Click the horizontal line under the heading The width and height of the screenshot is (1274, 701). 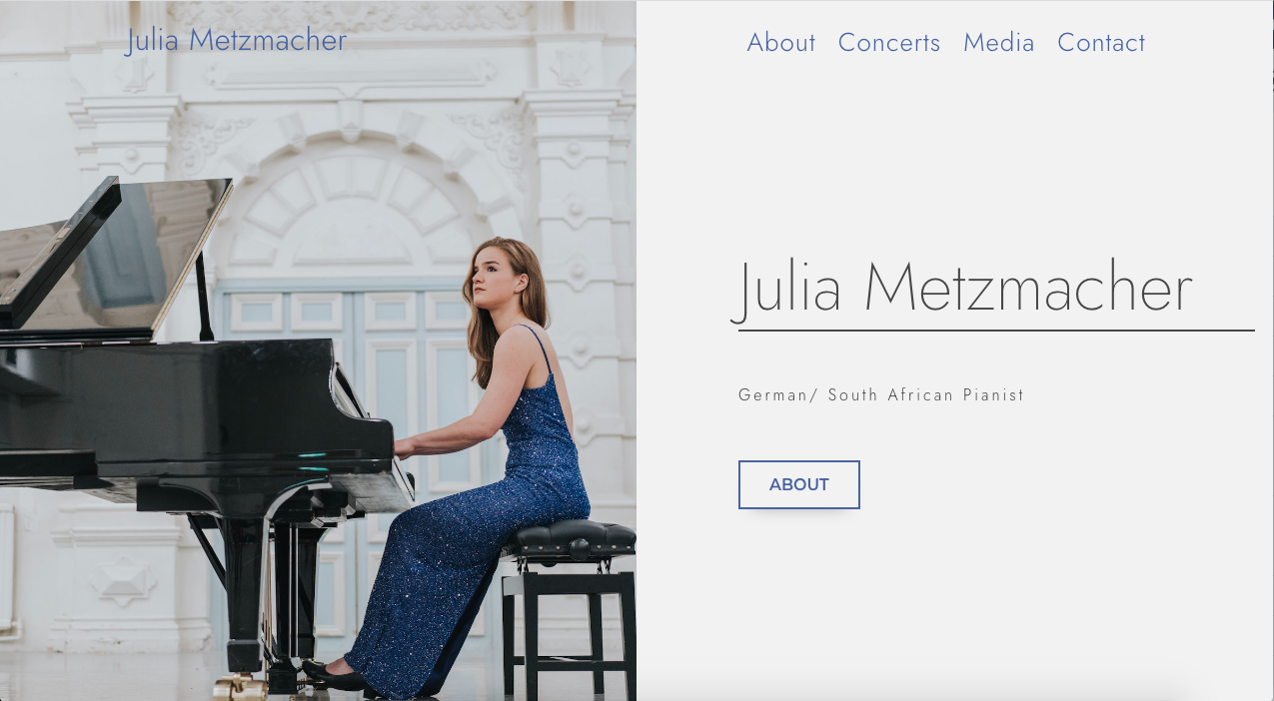[996, 330]
